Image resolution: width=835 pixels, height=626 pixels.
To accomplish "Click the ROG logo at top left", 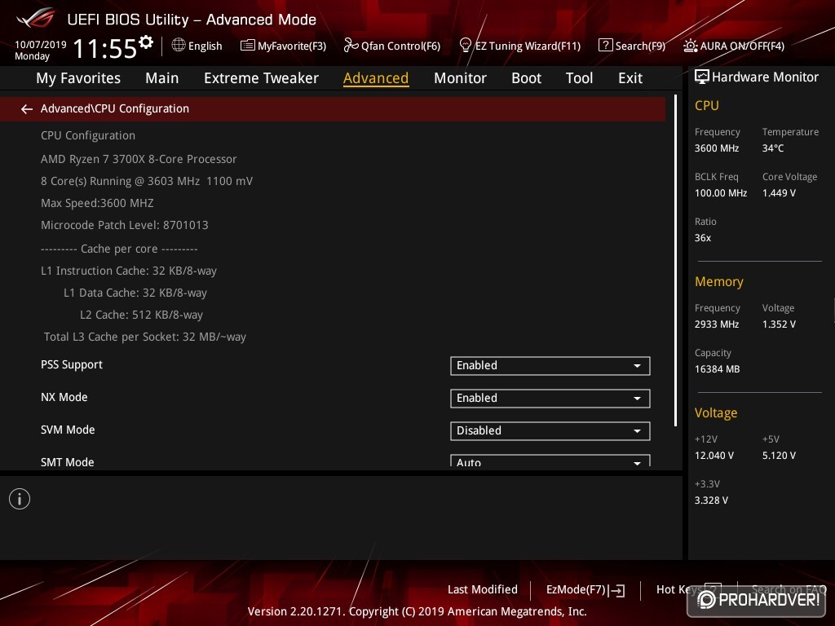I will (35, 18).
